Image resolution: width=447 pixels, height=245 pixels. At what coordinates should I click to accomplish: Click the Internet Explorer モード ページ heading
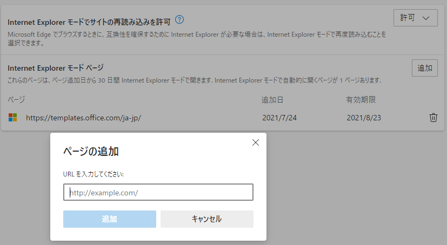click(x=56, y=68)
